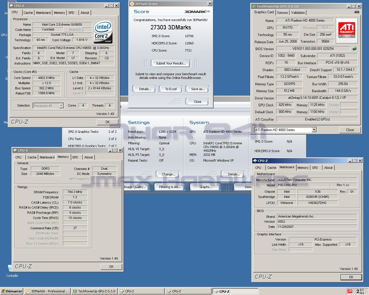Viewport: 369px width, 295px height.
Task: Click the ATI CrossFire Enabled (2 GPUs) field
Action: coord(317,119)
